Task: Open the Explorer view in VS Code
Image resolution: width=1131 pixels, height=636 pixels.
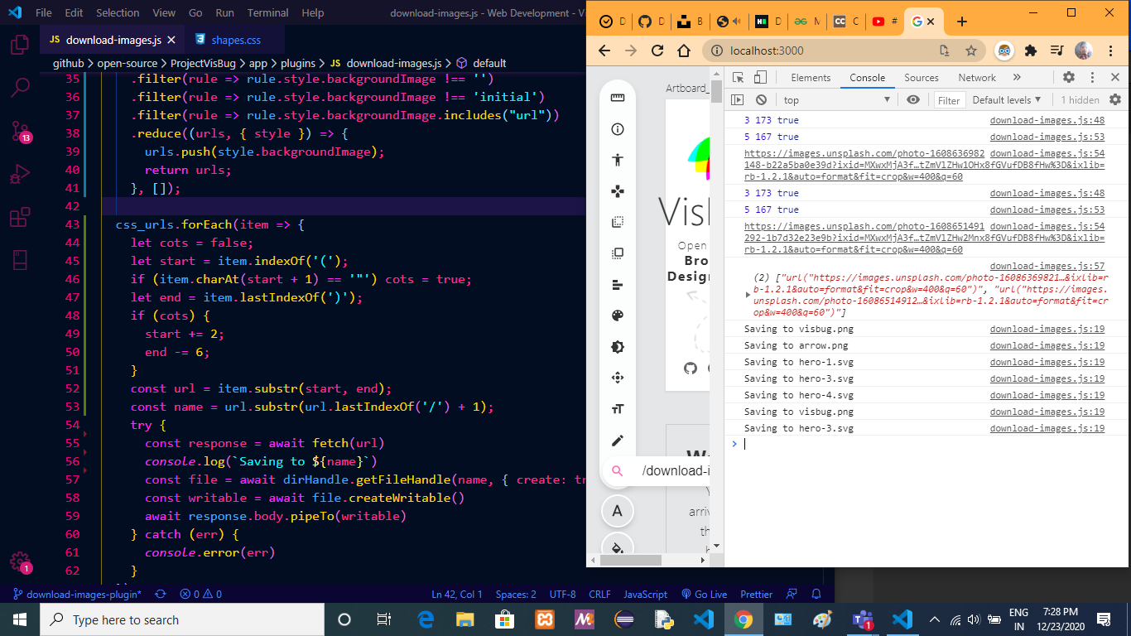Action: (20, 44)
